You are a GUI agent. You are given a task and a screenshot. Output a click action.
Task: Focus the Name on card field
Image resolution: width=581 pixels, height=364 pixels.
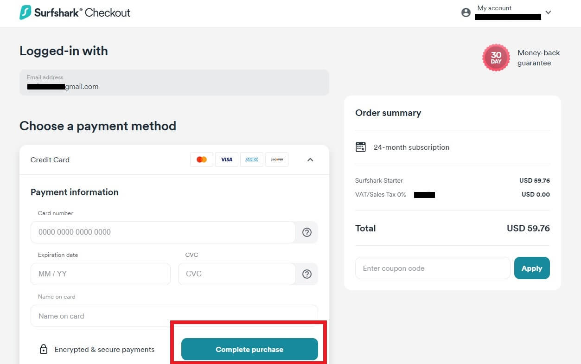(174, 316)
